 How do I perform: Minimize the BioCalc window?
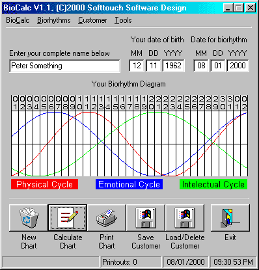(228, 8)
